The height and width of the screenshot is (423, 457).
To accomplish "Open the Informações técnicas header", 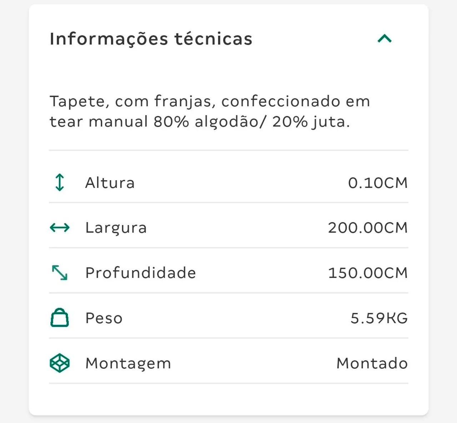I will click(151, 39).
